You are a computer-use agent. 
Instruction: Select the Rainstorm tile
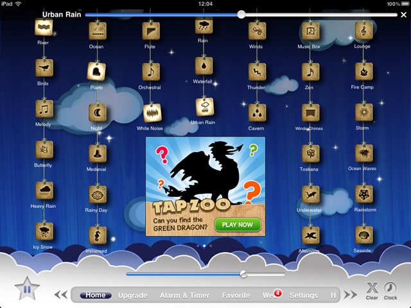pos(364,194)
